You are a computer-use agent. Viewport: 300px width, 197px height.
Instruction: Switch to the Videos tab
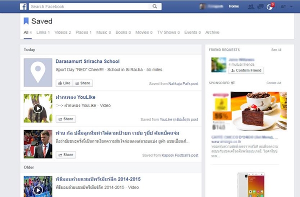[62, 32]
